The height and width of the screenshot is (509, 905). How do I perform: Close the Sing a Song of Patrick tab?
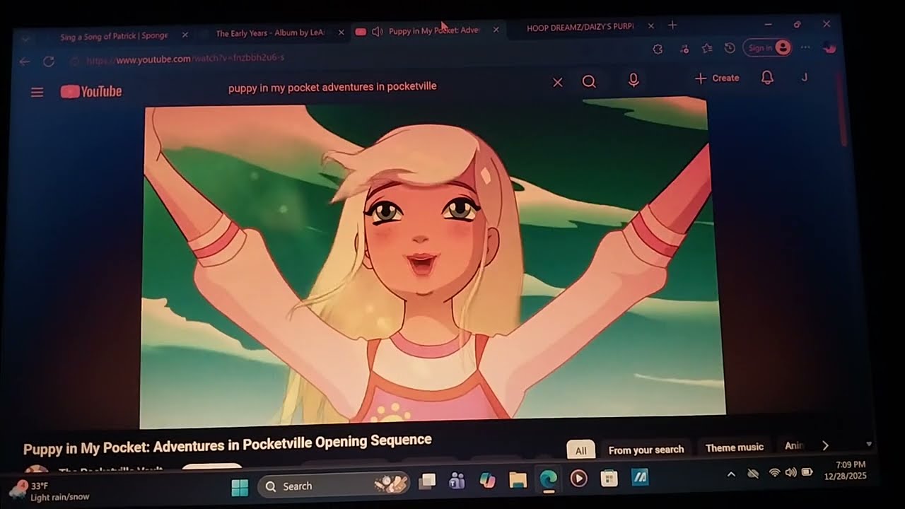click(x=185, y=35)
